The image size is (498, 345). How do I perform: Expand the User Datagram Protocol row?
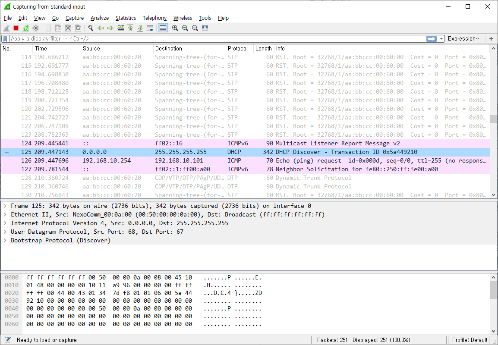tap(5, 232)
